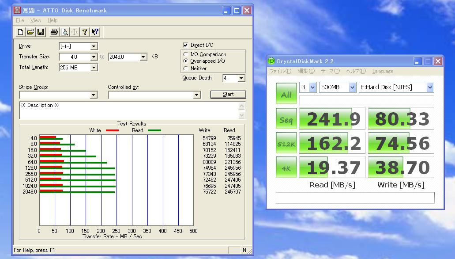Click the 4K read result 19.37
The width and height of the screenshot is (455, 259).
[332, 167]
